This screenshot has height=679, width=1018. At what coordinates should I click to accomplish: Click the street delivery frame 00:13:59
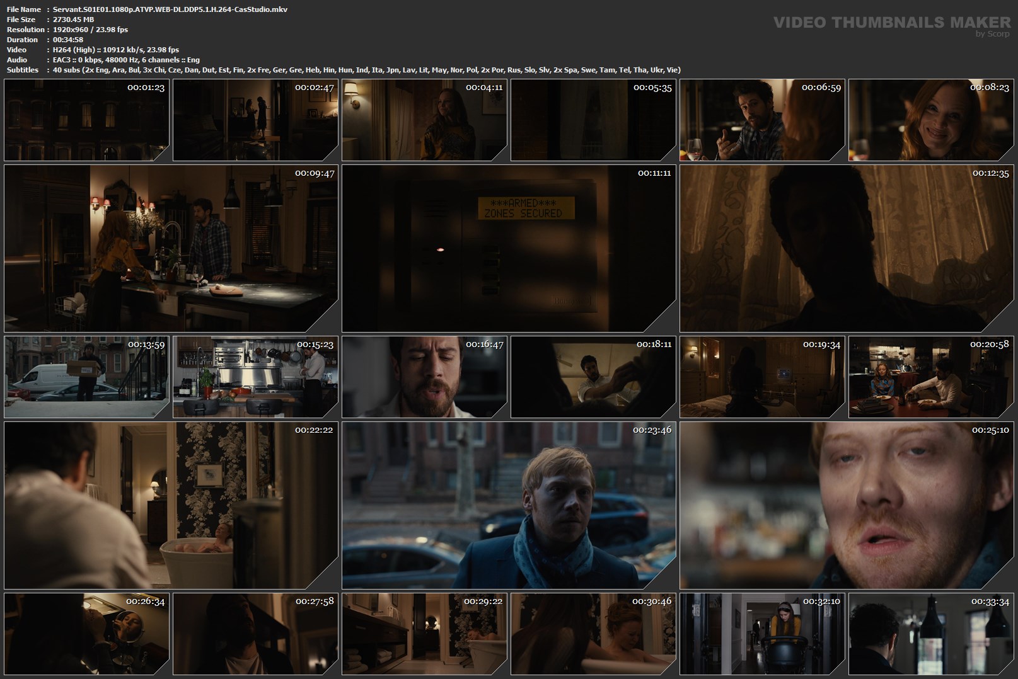87,377
